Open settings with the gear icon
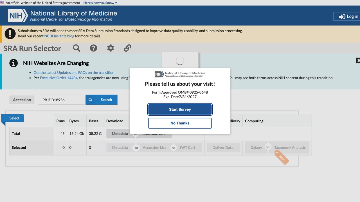Viewport: 360px width, 202px height. point(111,48)
